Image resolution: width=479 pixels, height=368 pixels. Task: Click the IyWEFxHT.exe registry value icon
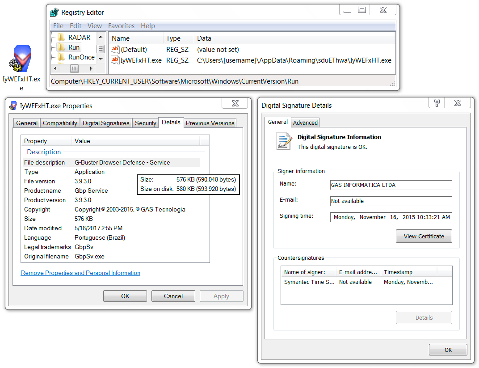pyautogui.click(x=115, y=60)
